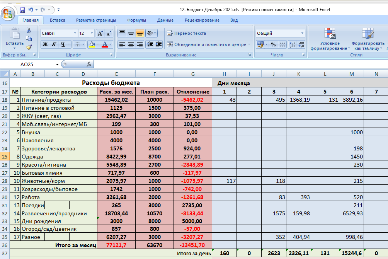Apply thousands separator 000 format
This screenshot has width=388, height=259.
[x=282, y=44]
